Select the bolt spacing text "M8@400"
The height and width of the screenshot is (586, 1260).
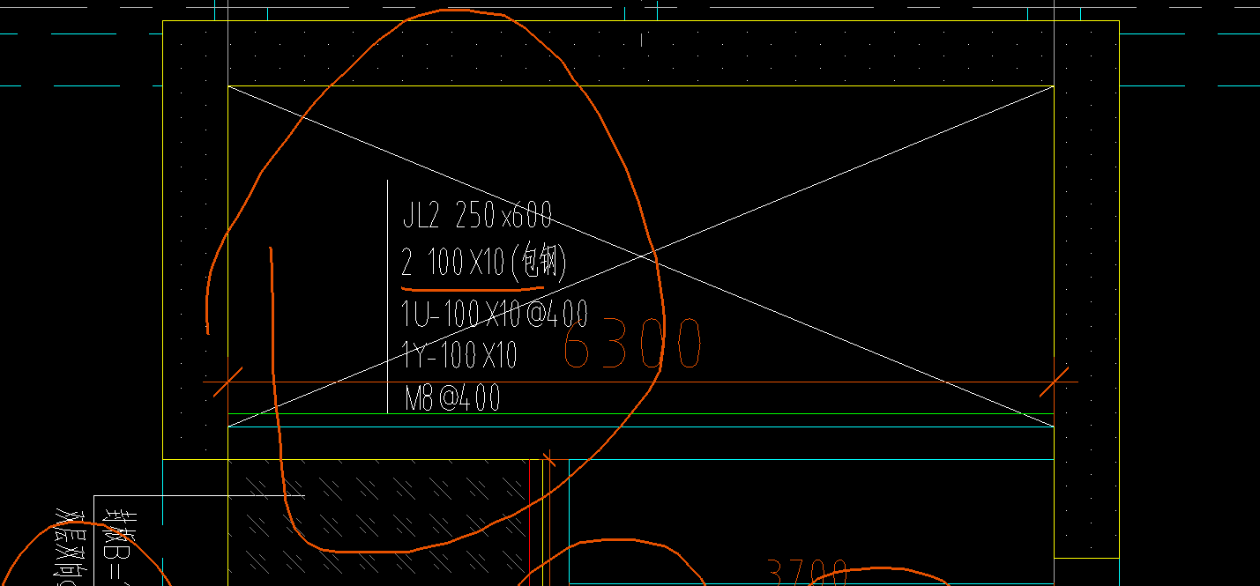pos(452,397)
